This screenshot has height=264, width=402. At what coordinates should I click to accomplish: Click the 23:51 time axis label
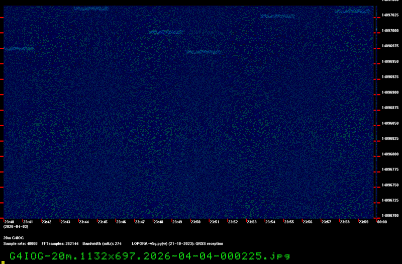click(215, 222)
